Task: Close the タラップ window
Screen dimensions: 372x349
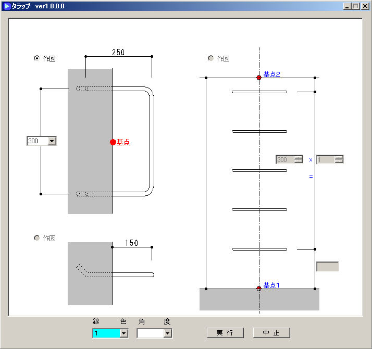Action: (x=365, y=6)
